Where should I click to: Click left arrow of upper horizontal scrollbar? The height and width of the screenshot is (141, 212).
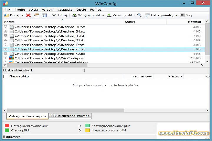pos(5,65)
